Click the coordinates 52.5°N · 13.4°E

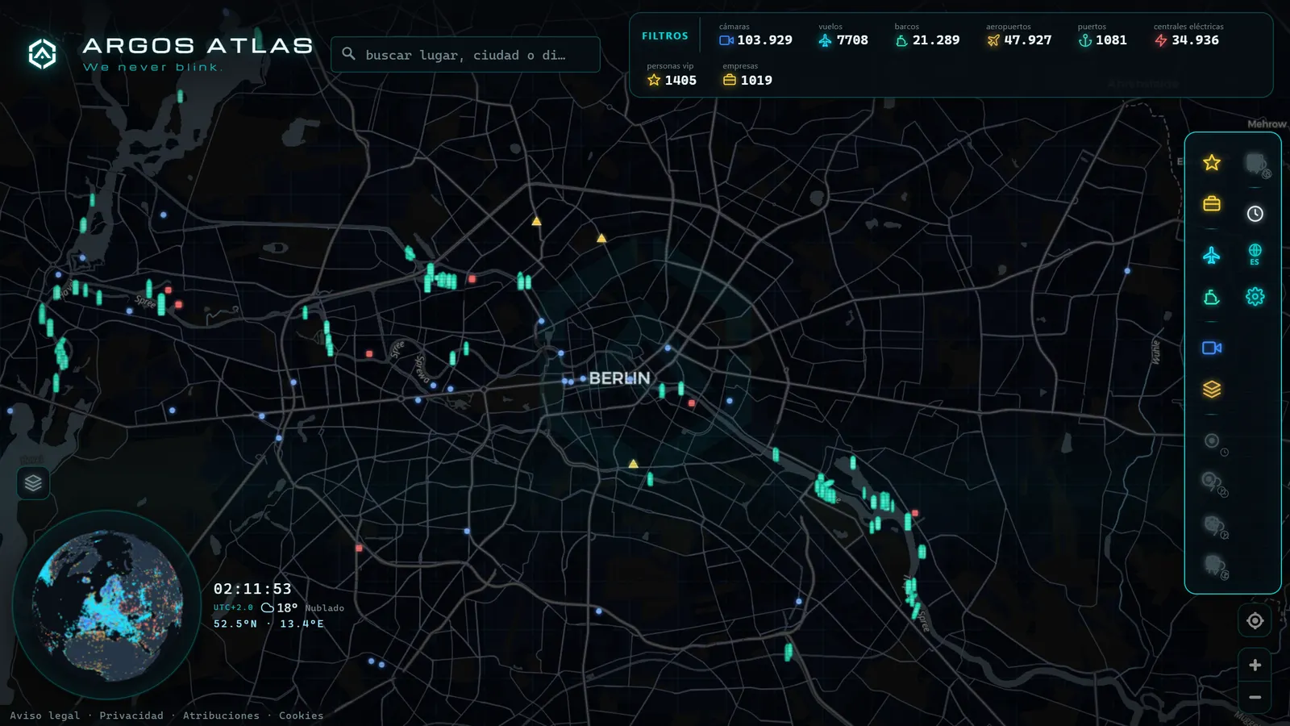268,624
